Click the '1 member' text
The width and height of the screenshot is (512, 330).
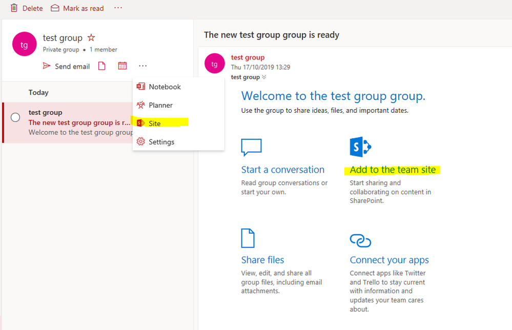[103, 50]
